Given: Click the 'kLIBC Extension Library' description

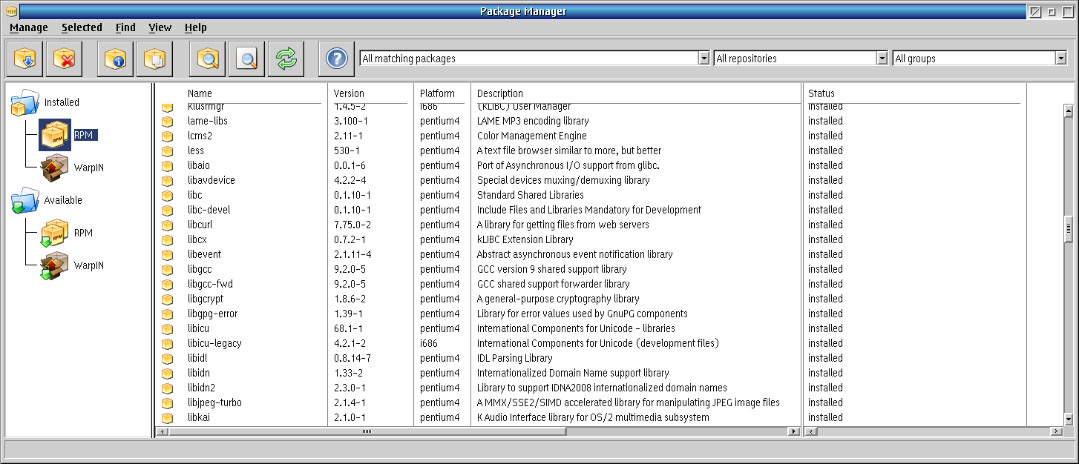Looking at the screenshot, I should tap(525, 239).
